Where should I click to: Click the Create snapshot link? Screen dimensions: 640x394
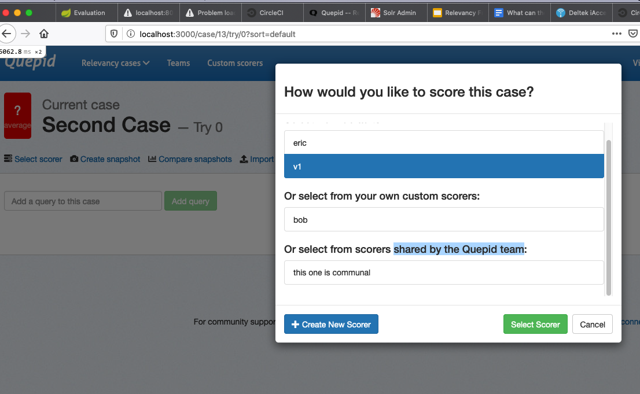[x=110, y=159]
